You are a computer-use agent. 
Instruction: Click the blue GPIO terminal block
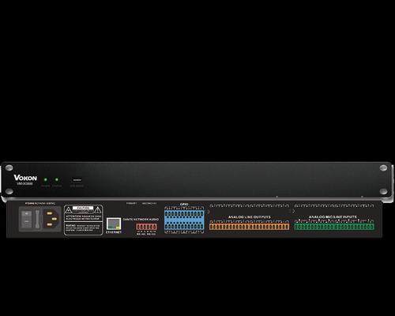coord(184,220)
